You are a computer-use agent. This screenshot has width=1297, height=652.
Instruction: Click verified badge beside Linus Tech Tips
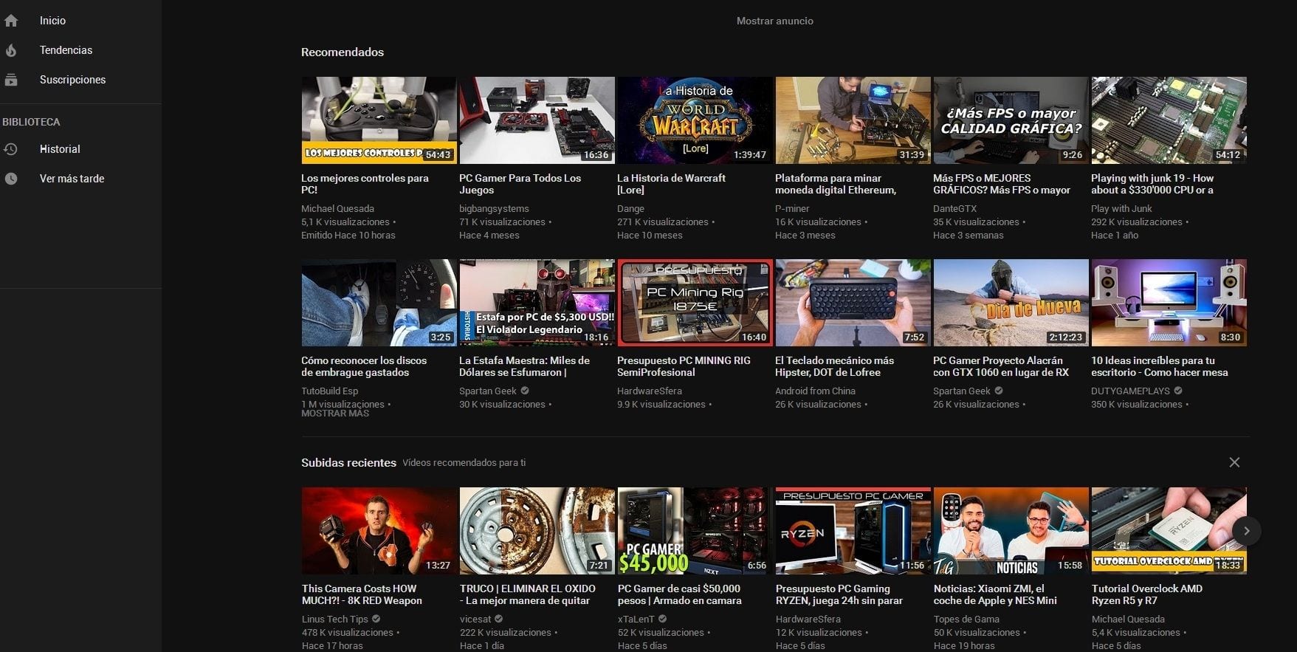(x=376, y=619)
